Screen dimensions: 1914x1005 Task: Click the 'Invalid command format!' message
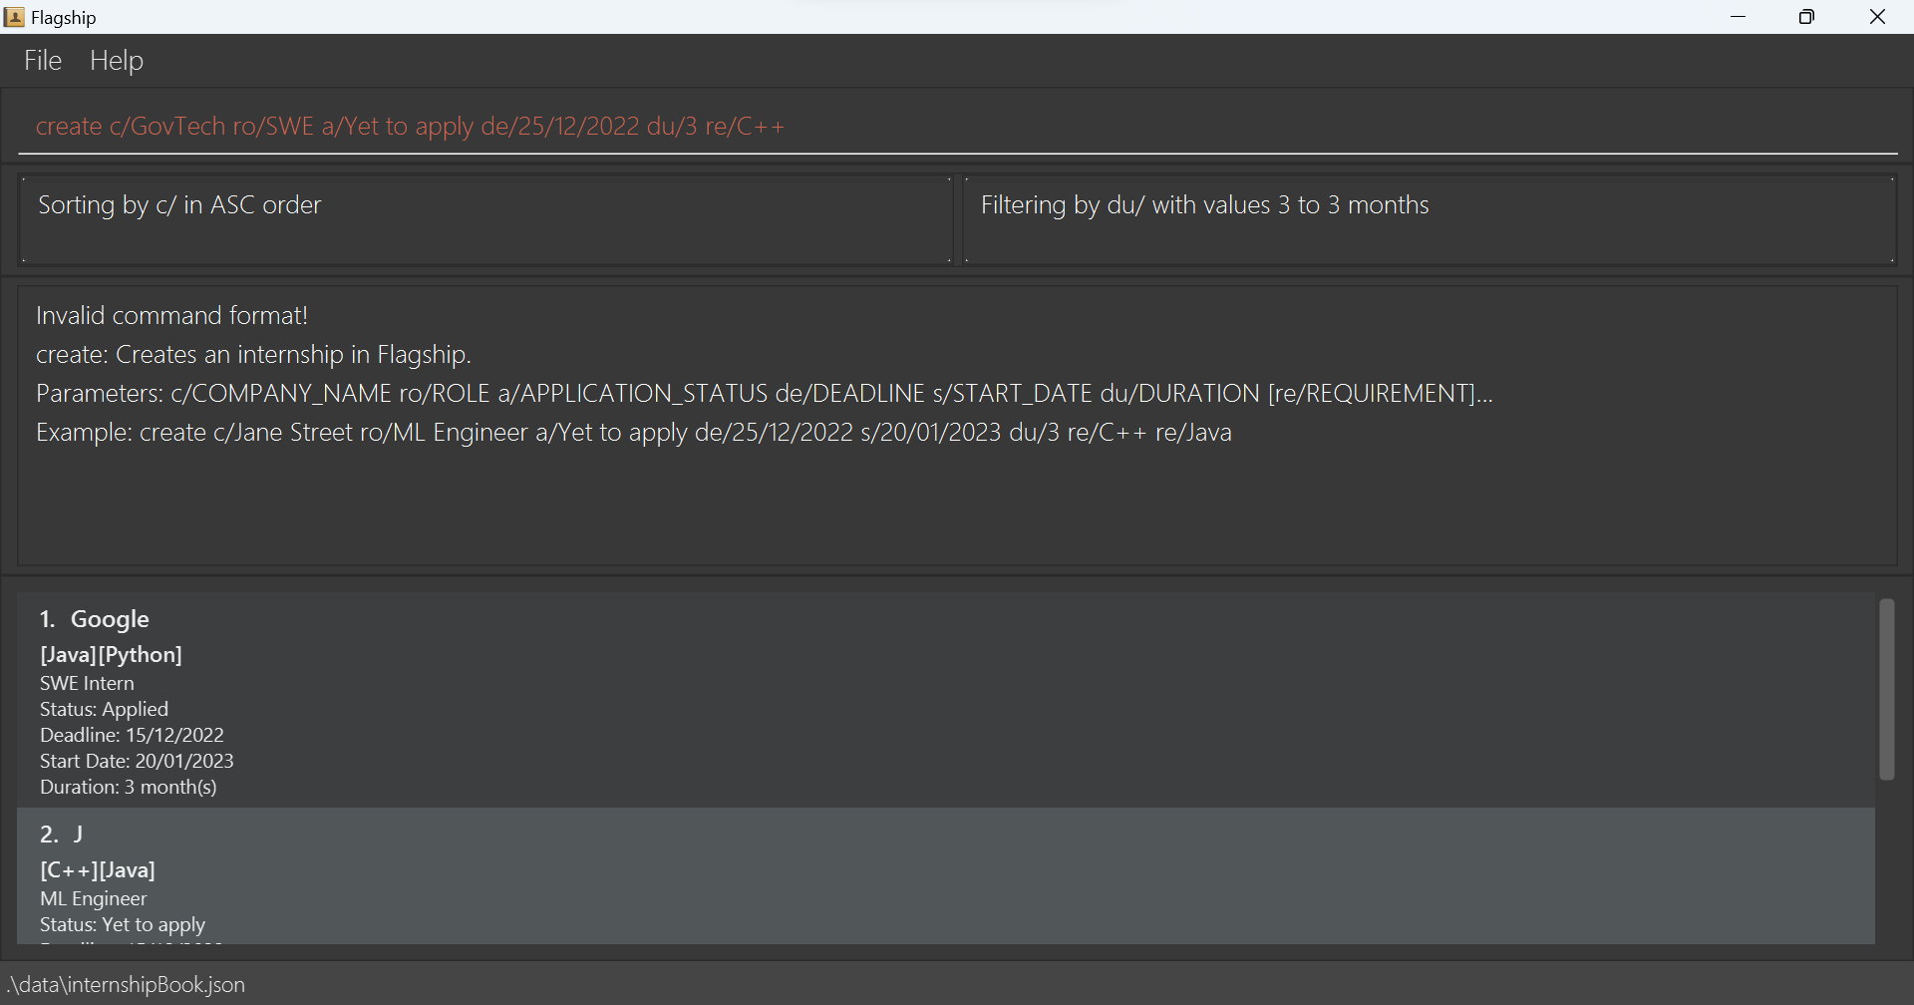[x=171, y=316]
